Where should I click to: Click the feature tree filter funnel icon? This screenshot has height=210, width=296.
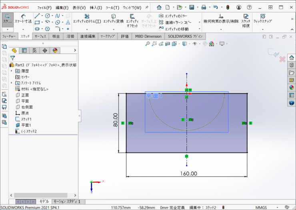[x=13, y=58]
